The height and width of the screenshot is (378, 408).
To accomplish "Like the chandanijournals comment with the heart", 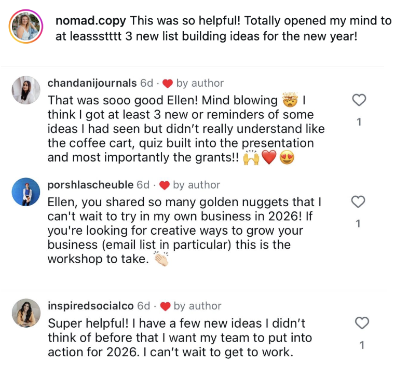I will point(359,100).
